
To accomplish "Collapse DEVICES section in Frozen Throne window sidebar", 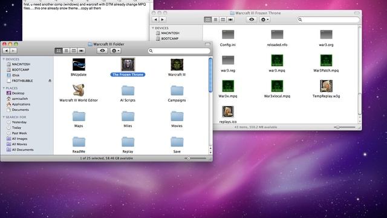I will (153, 28).
